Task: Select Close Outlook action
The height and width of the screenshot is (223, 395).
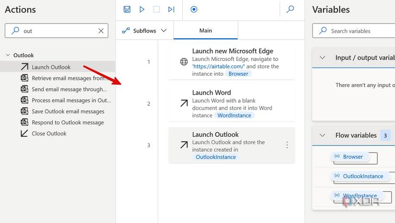Action: click(49, 134)
